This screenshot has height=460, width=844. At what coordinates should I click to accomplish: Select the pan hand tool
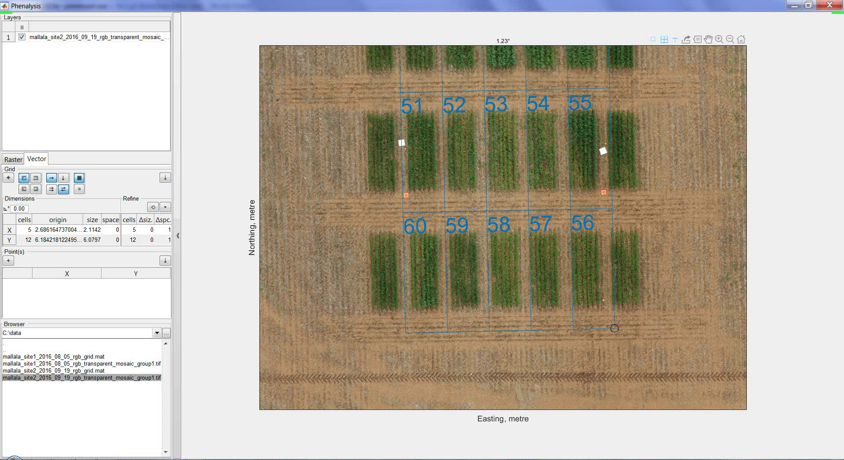point(708,40)
